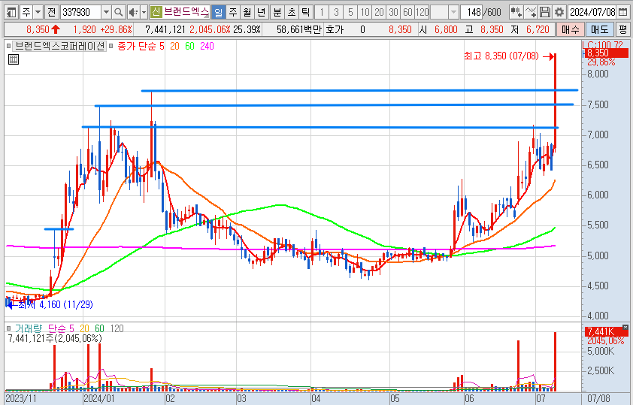Click the square marker before 종가 단순
The height and width of the screenshot is (405, 633).
click(111, 47)
